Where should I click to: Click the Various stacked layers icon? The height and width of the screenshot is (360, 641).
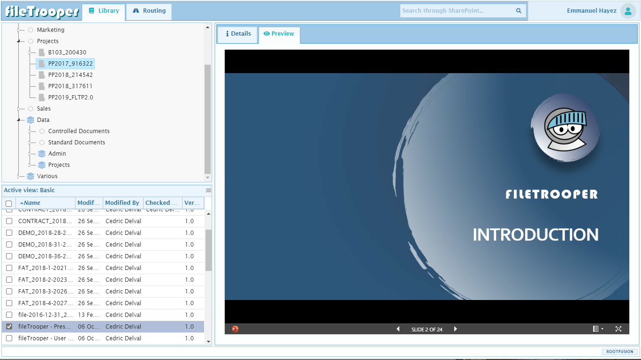(x=31, y=176)
